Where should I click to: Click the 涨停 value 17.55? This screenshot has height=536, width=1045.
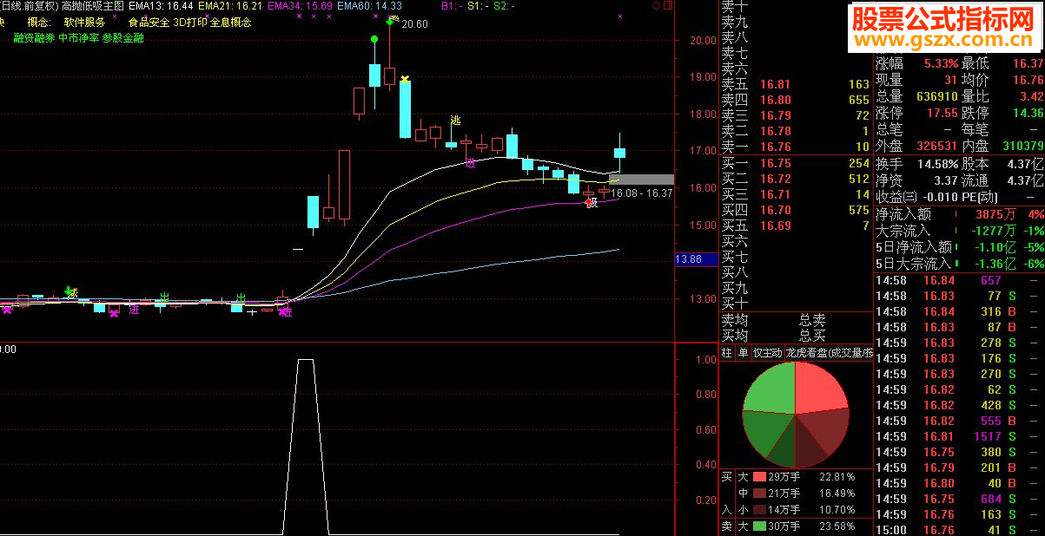click(942, 113)
